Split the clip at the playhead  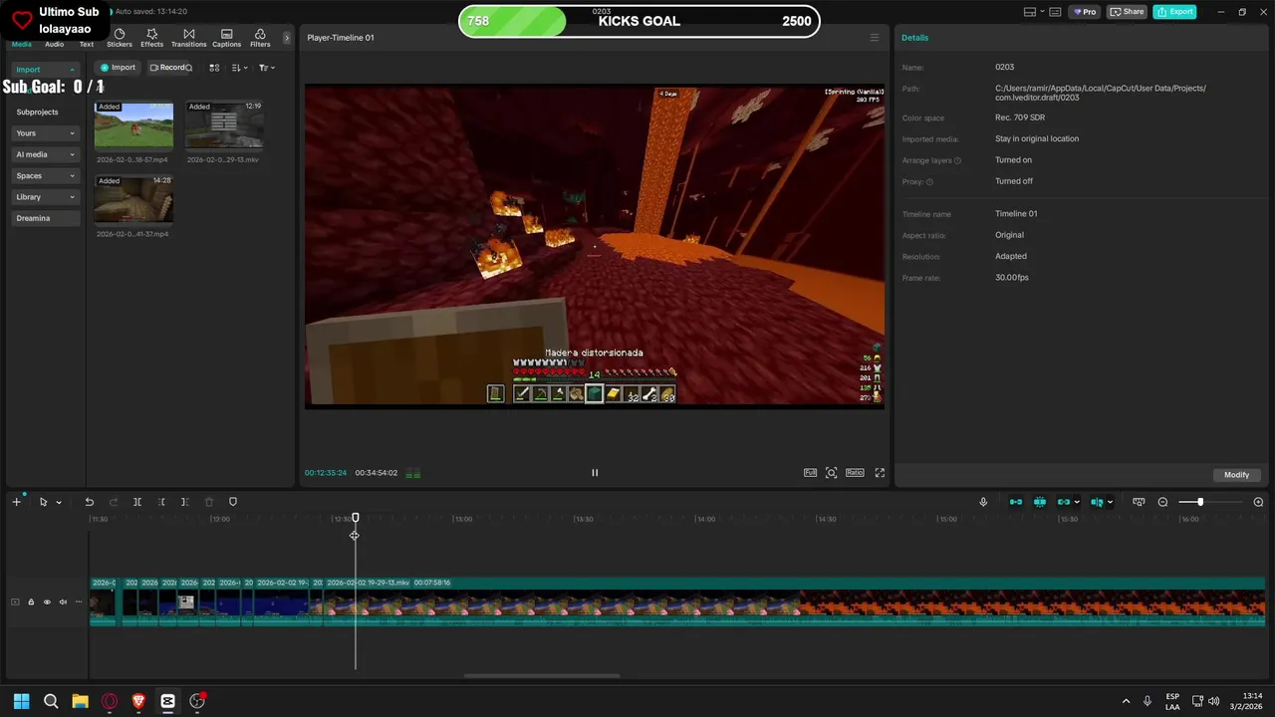137,502
